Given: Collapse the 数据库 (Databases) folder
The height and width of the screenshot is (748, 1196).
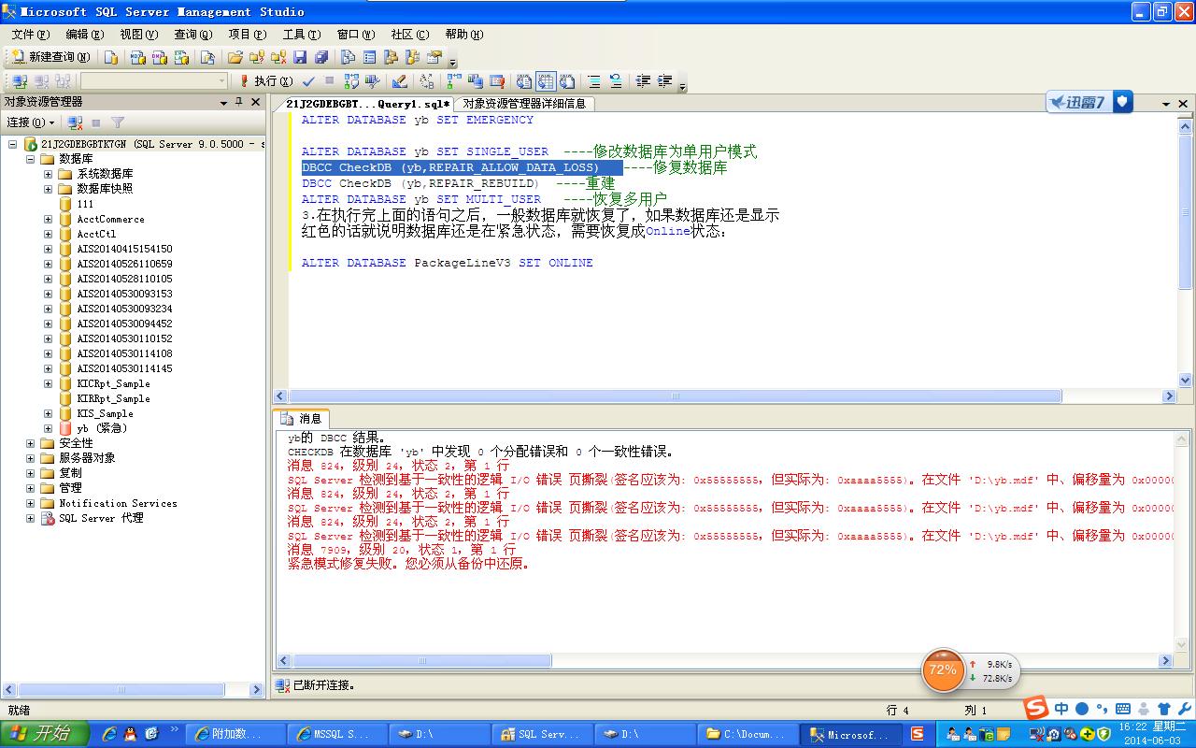Looking at the screenshot, I should [31, 159].
